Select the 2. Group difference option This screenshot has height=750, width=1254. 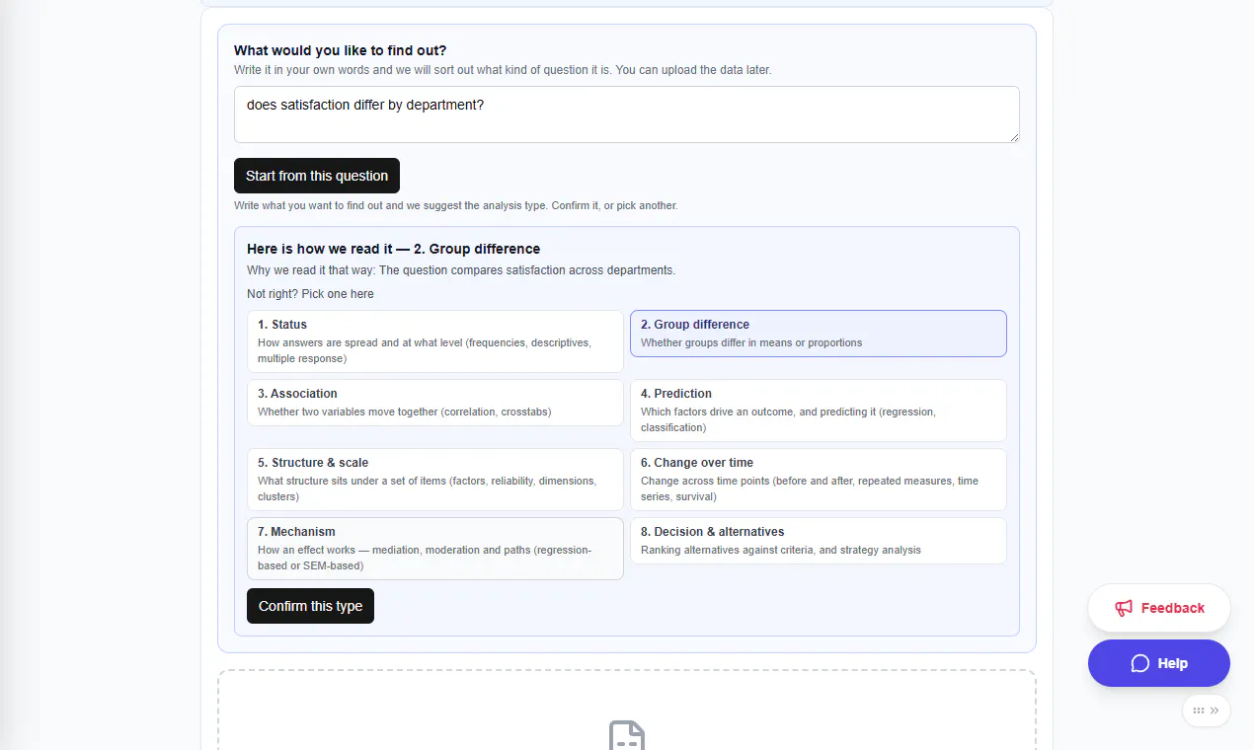coord(819,334)
